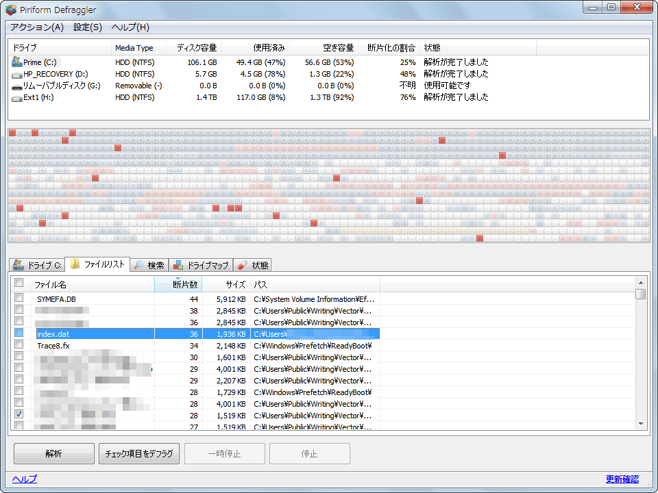The image size is (658, 493).
Task: Click the Removable (-) media type cell
Action: click(138, 86)
